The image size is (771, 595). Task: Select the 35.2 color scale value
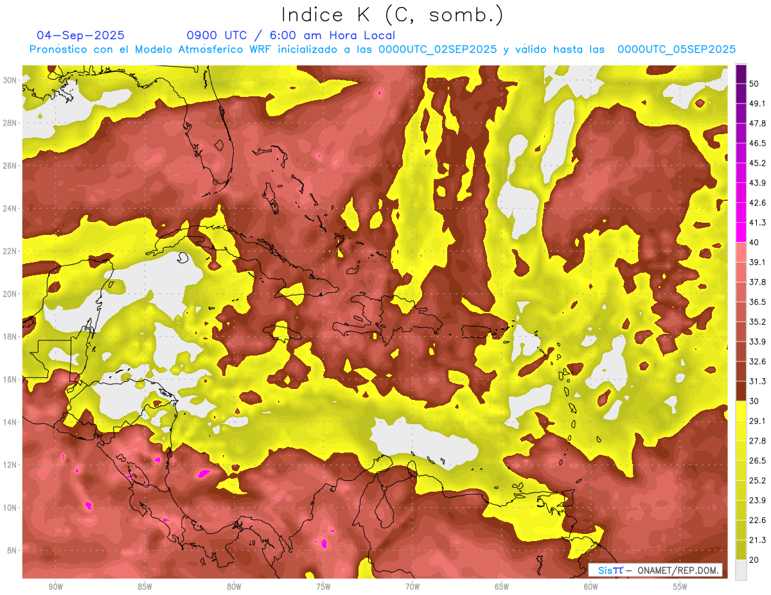pos(758,322)
